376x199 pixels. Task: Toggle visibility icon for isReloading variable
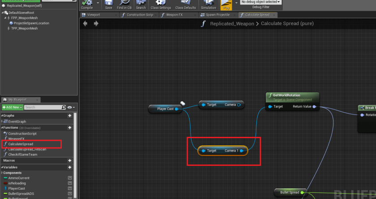(x=70, y=183)
